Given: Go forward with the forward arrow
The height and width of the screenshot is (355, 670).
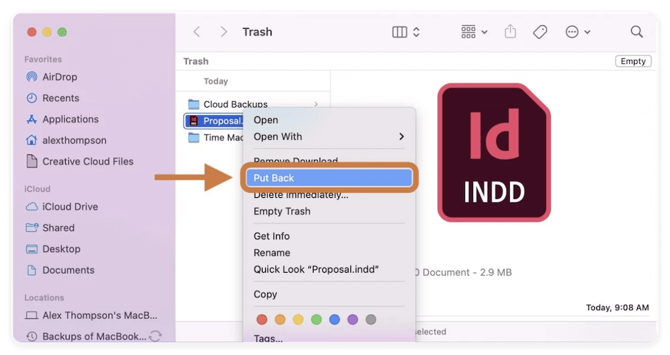Looking at the screenshot, I should [x=224, y=32].
